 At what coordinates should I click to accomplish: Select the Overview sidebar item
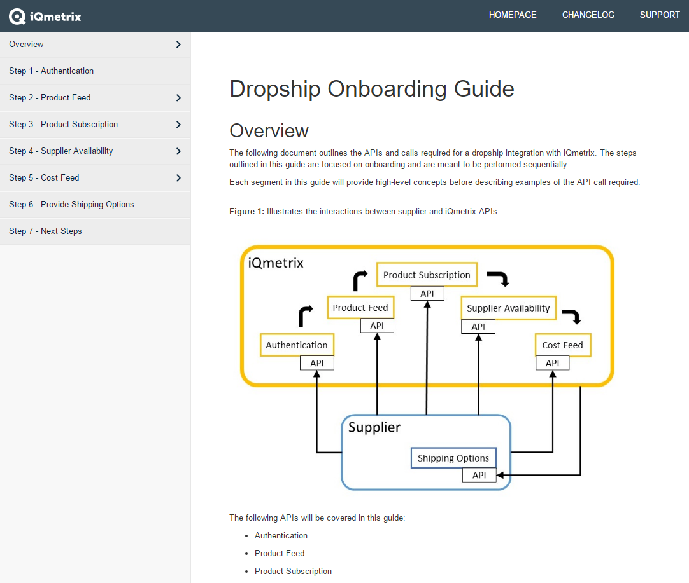(x=27, y=45)
